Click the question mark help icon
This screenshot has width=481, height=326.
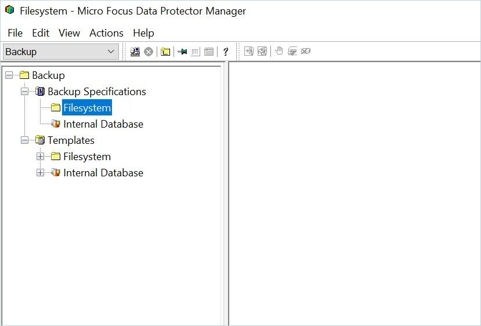(x=226, y=52)
